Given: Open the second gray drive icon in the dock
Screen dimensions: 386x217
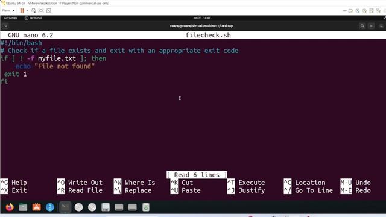Looking at the screenshot, I should pos(133,207).
